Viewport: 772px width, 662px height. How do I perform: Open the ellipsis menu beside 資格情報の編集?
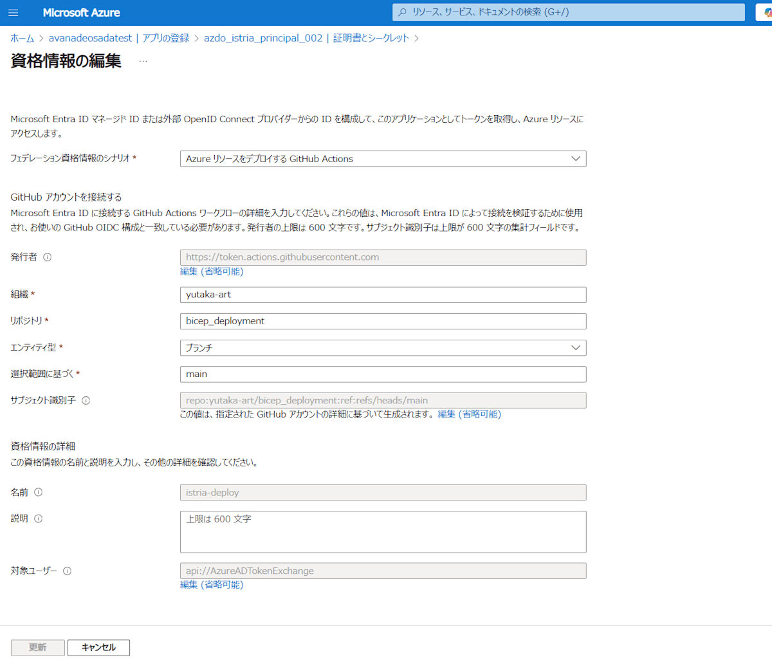point(143,62)
